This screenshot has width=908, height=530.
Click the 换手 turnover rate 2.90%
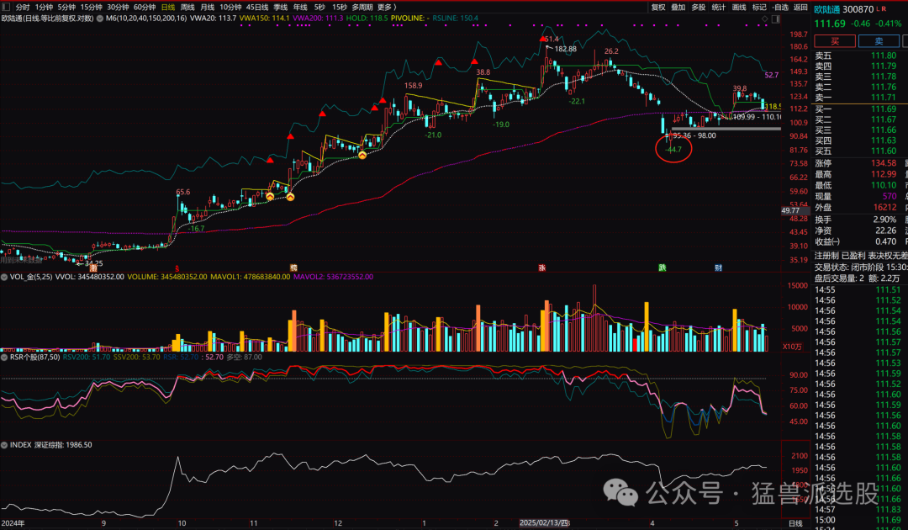[x=884, y=220]
